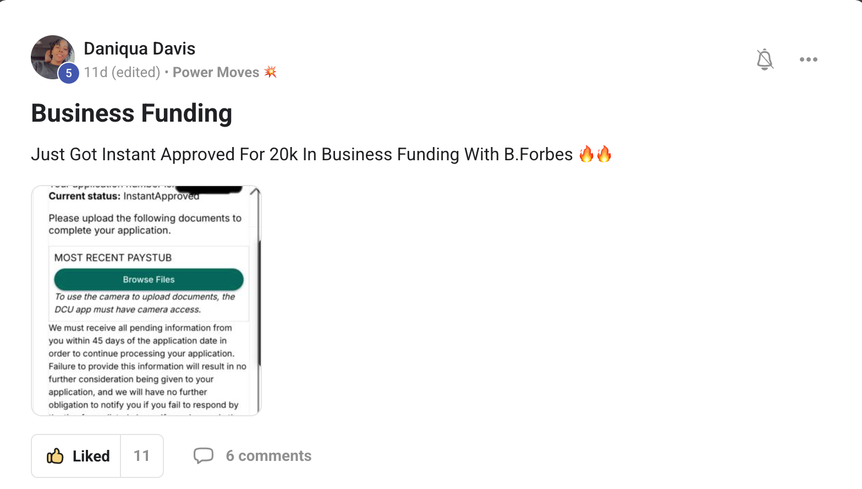Image resolution: width=862 pixels, height=489 pixels.
Task: Click the green Browse Files button in image
Action: tap(149, 279)
